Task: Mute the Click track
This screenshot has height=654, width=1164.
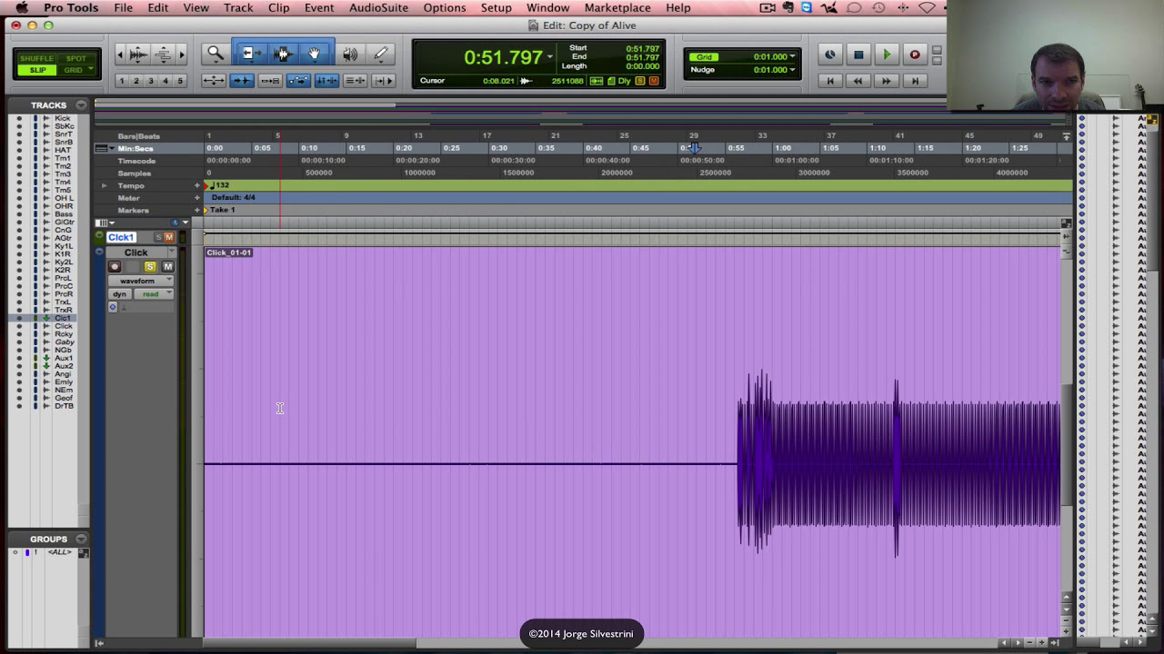Action: click(x=167, y=266)
